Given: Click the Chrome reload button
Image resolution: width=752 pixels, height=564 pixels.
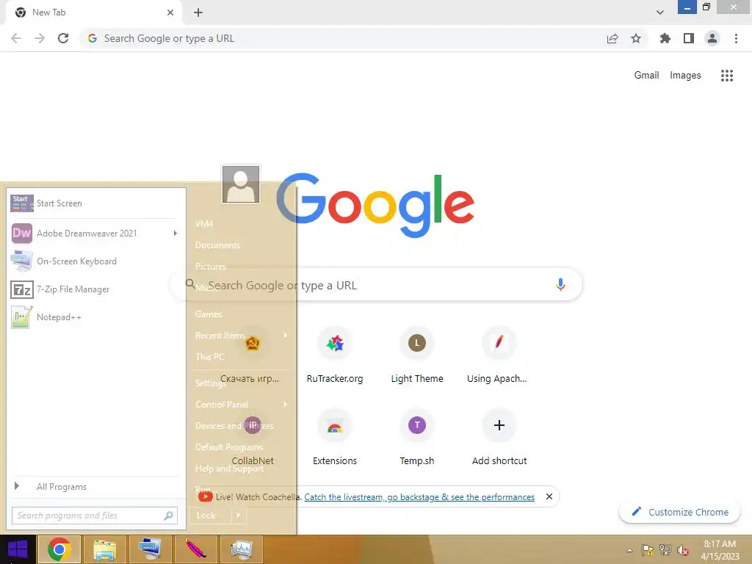Looking at the screenshot, I should click(x=63, y=38).
